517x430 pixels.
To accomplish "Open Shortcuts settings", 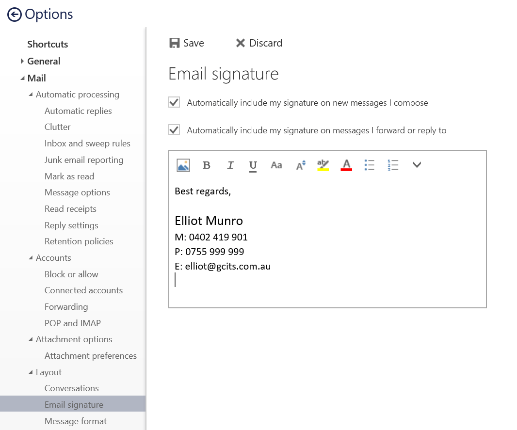I will 48,44.
